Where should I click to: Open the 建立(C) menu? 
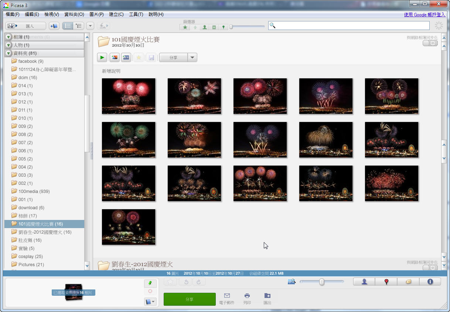coord(116,14)
